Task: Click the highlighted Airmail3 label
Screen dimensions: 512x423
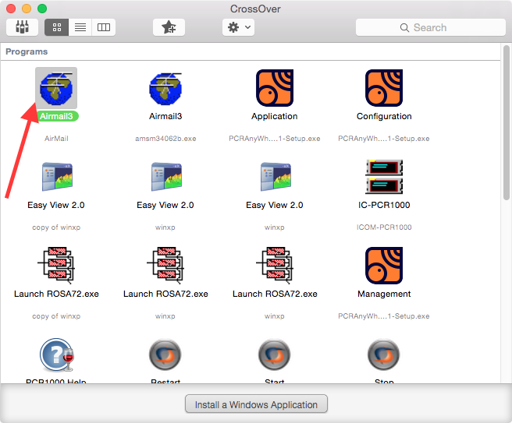Action: click(x=56, y=116)
